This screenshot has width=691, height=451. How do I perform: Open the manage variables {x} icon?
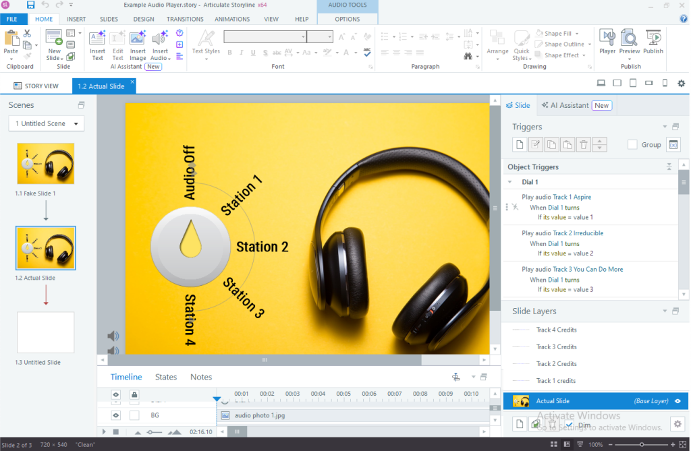[x=673, y=144]
